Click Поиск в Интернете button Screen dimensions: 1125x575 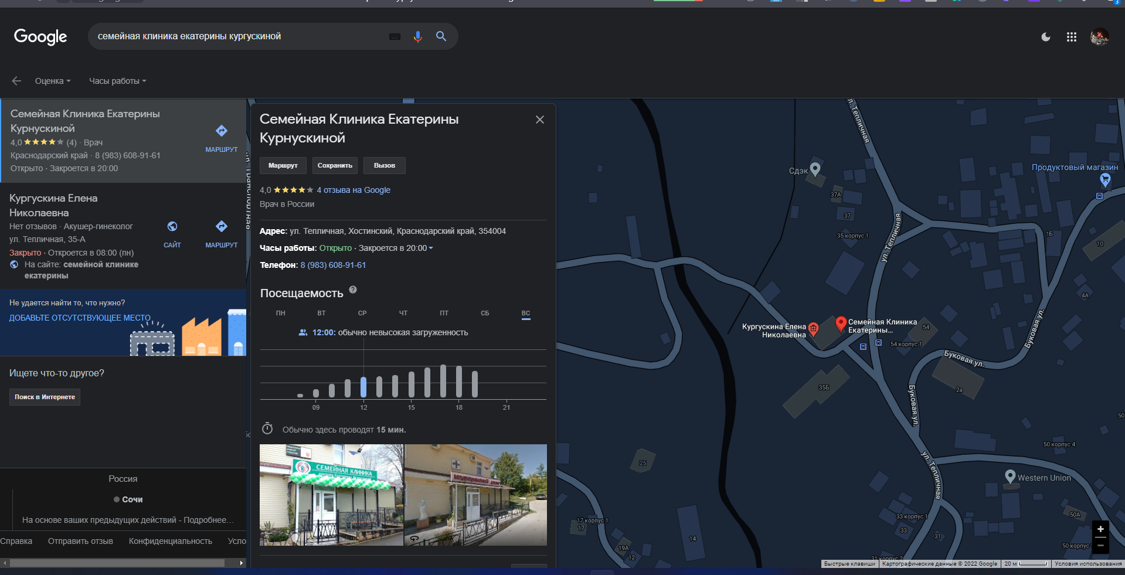pos(45,397)
